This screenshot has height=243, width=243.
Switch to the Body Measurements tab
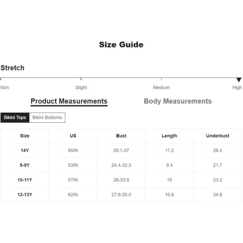tap(178, 101)
